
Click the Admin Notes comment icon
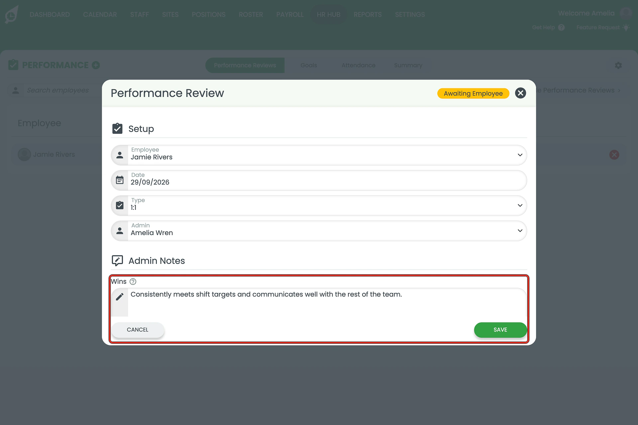pyautogui.click(x=117, y=261)
